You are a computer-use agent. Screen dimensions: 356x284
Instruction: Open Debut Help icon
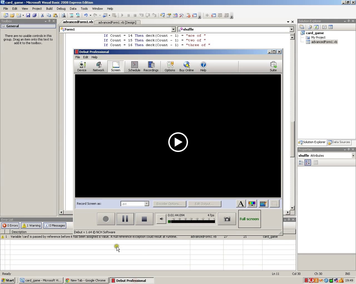pyautogui.click(x=203, y=67)
